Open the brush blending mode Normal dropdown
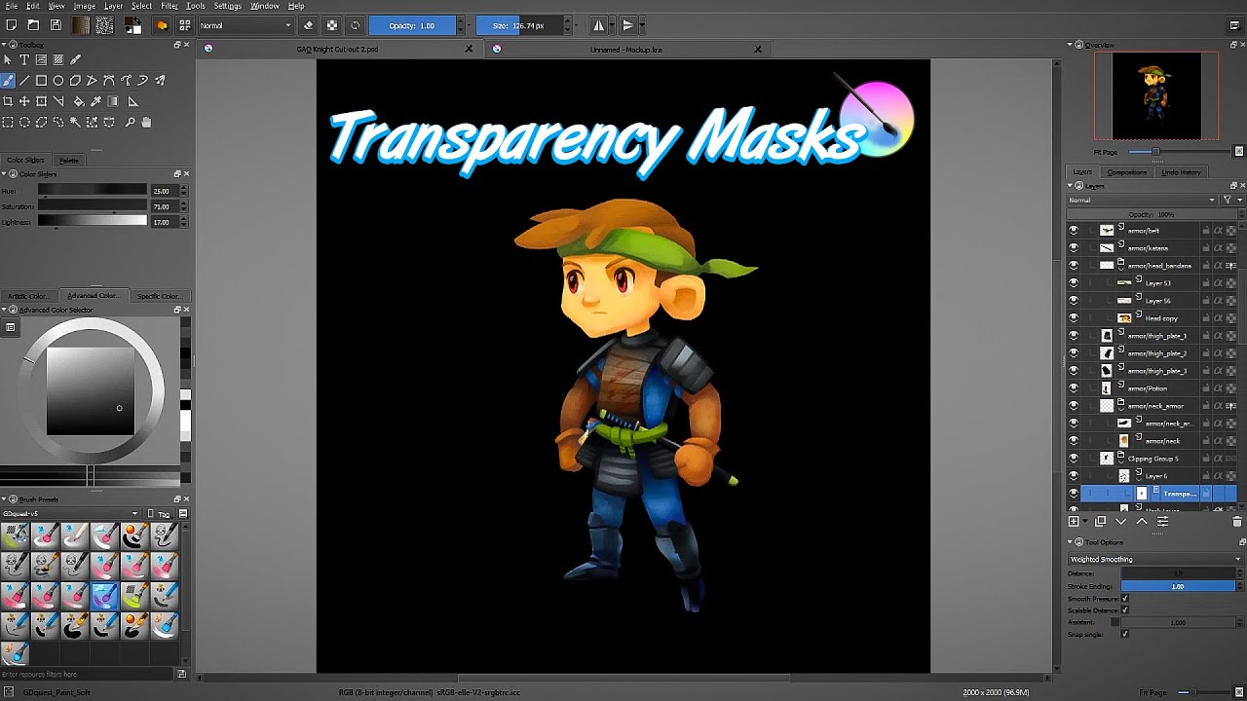 pyautogui.click(x=246, y=25)
